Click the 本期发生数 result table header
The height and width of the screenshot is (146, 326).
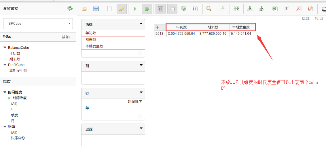coord(242,27)
